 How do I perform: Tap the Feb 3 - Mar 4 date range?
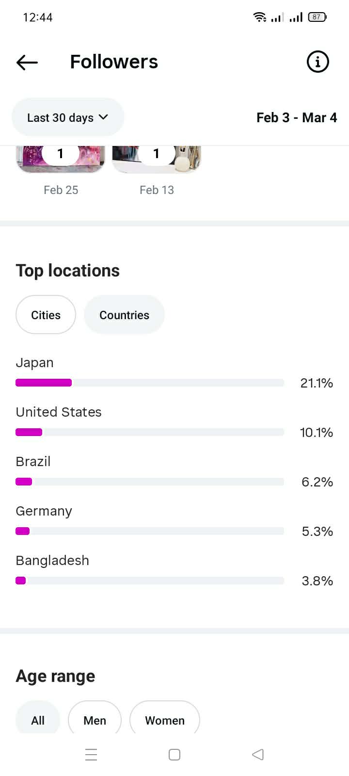point(296,117)
